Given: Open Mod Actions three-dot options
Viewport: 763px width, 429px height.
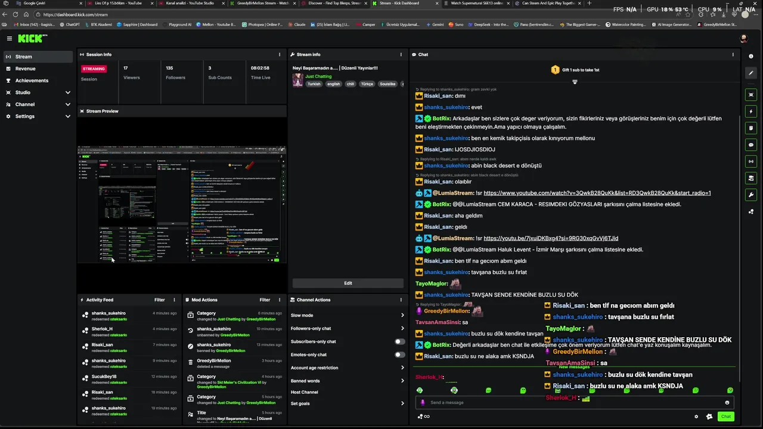Looking at the screenshot, I should coord(280,300).
